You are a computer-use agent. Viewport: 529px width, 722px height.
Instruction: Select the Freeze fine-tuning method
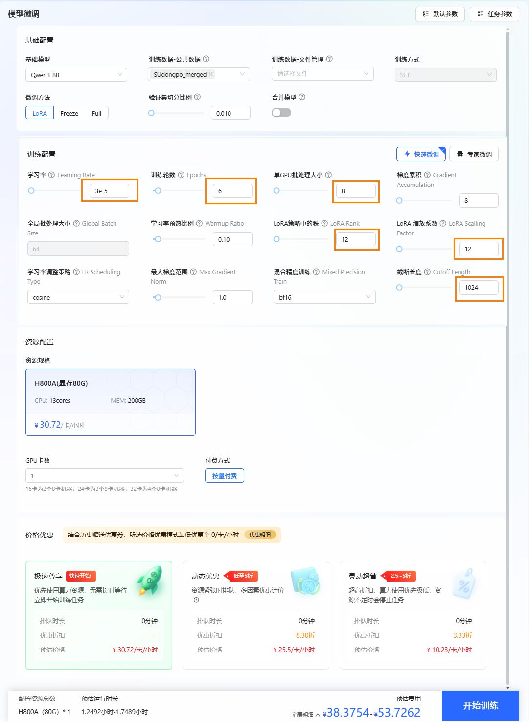tap(69, 113)
